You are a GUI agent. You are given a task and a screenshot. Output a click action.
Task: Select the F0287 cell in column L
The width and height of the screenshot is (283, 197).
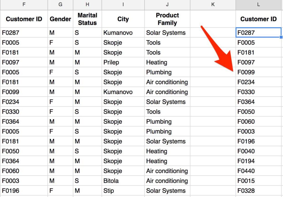click(x=258, y=33)
